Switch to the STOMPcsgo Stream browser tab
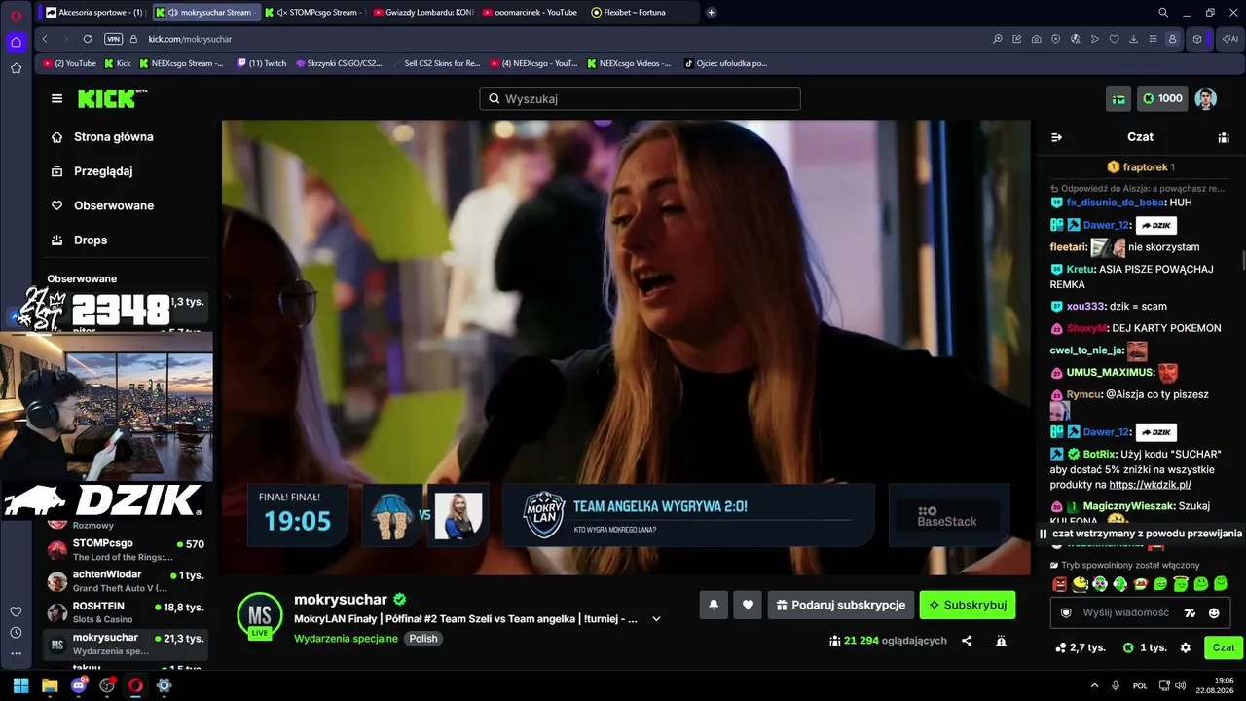This screenshot has width=1246, height=701. (316, 13)
